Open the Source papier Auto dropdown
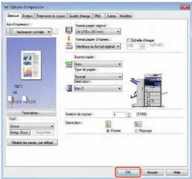192x179 pixels. tap(98, 64)
